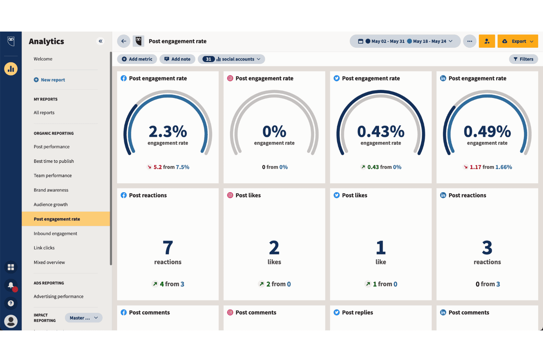Image resolution: width=543 pixels, height=362 pixels.
Task: Open Audience growth report
Action: (51, 205)
